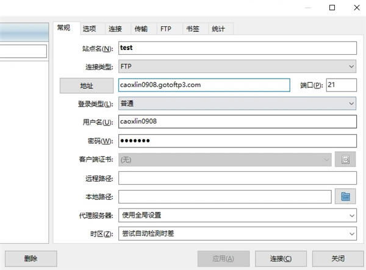Click the 站点名 text field
This screenshot has height=270, width=366.
(x=237, y=48)
